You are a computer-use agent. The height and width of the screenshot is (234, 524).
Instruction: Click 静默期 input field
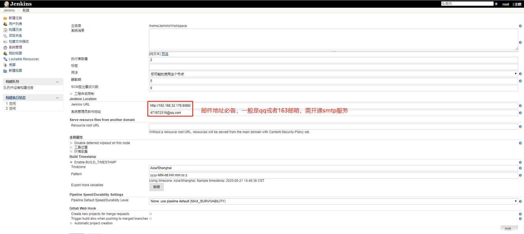[x=333, y=81]
